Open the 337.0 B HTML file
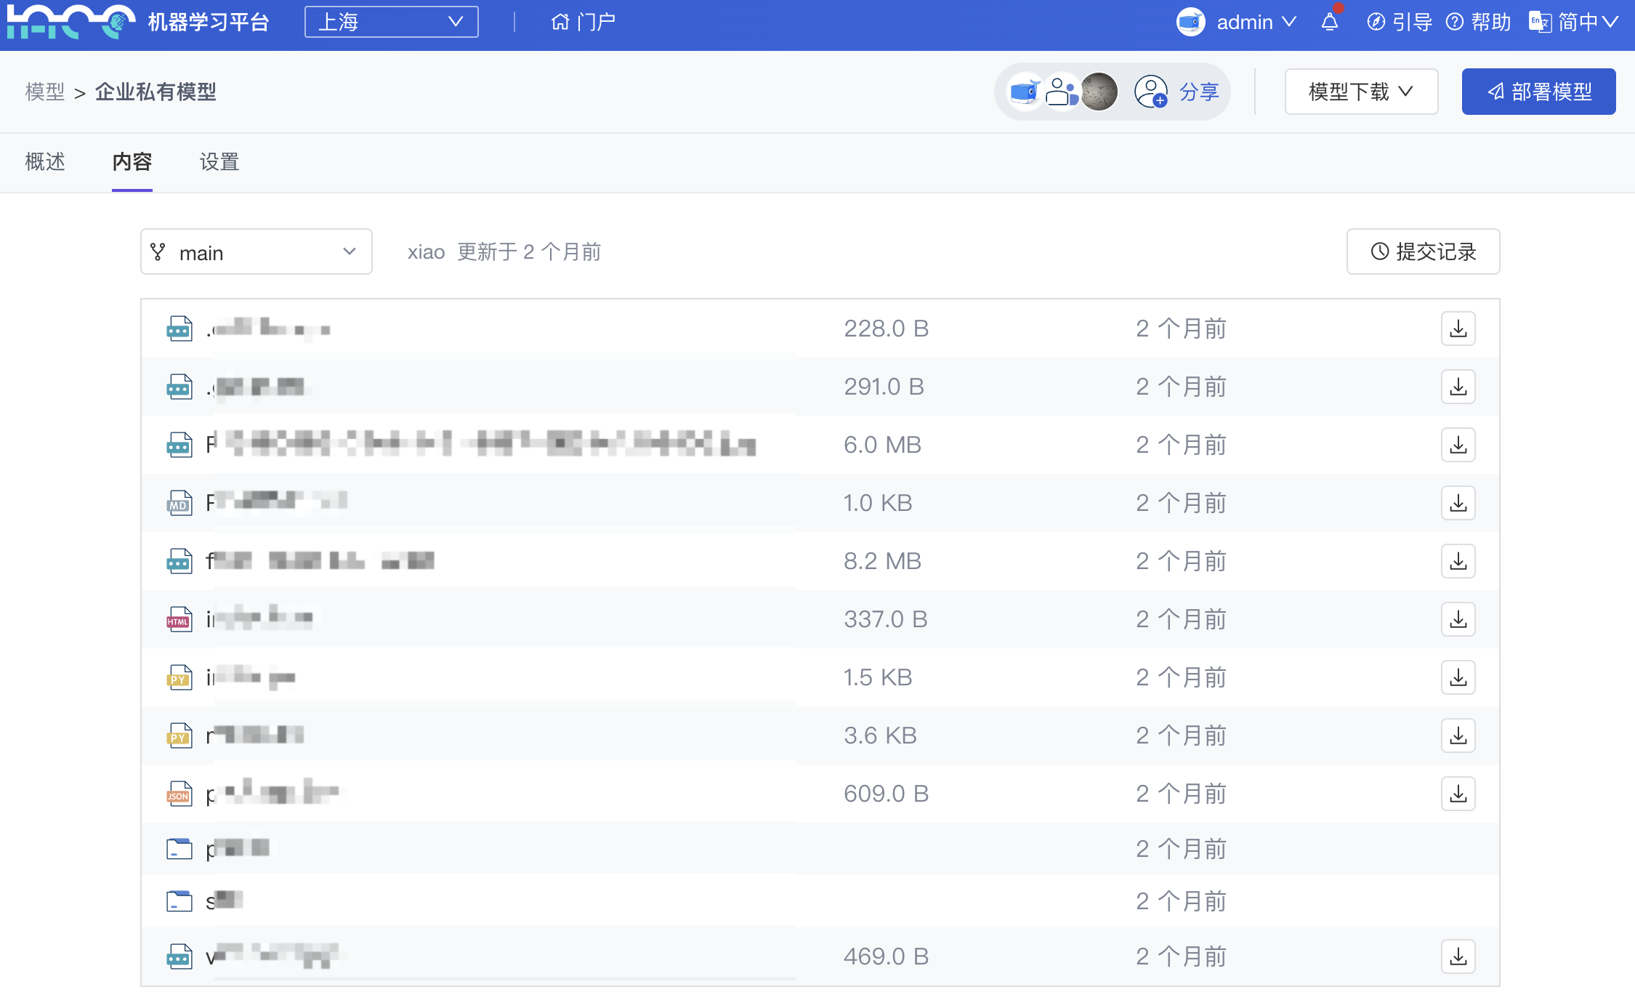Screen dimensions: 1635x1003 [x=259, y=619]
